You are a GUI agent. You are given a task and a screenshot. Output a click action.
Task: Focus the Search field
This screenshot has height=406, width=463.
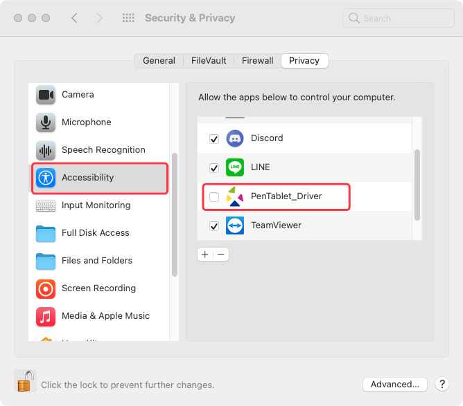click(399, 18)
